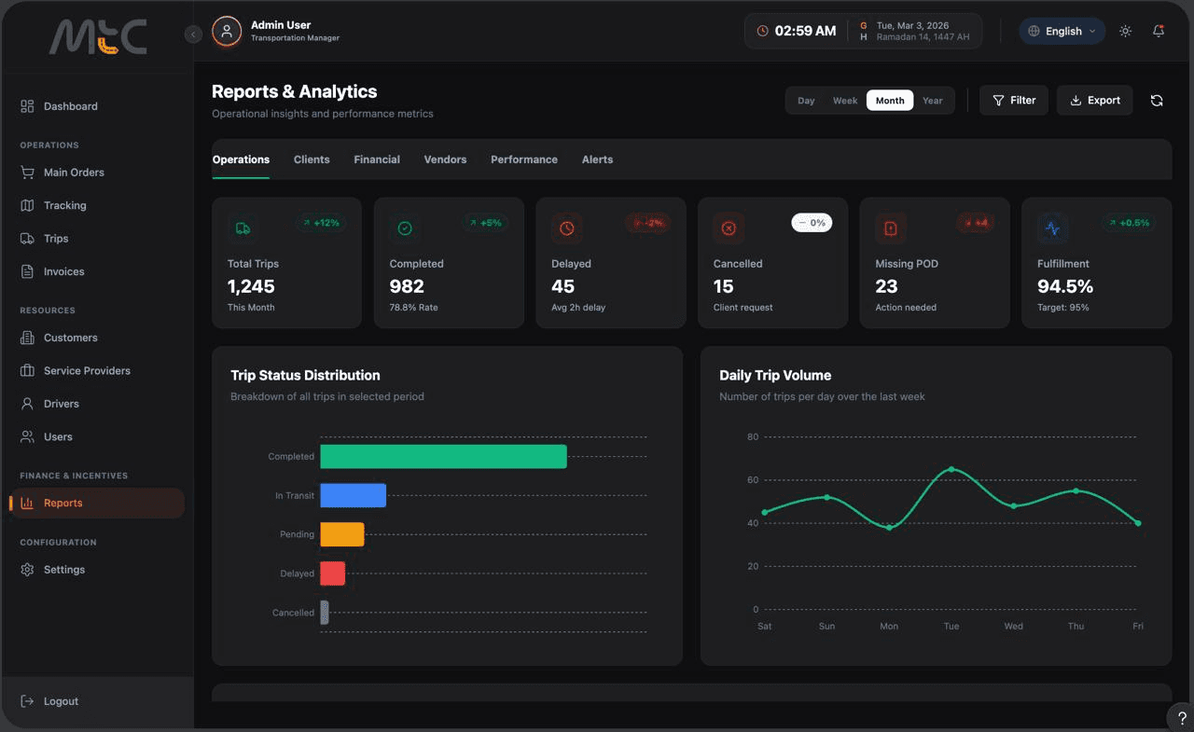Viewport: 1194px width, 732px height.
Task: Click the Action needed text
Action: (x=906, y=308)
